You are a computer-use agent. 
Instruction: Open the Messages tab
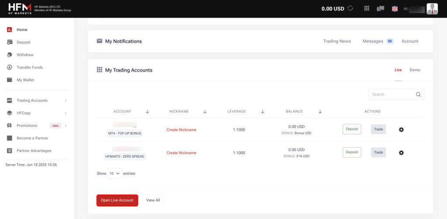pyautogui.click(x=373, y=41)
